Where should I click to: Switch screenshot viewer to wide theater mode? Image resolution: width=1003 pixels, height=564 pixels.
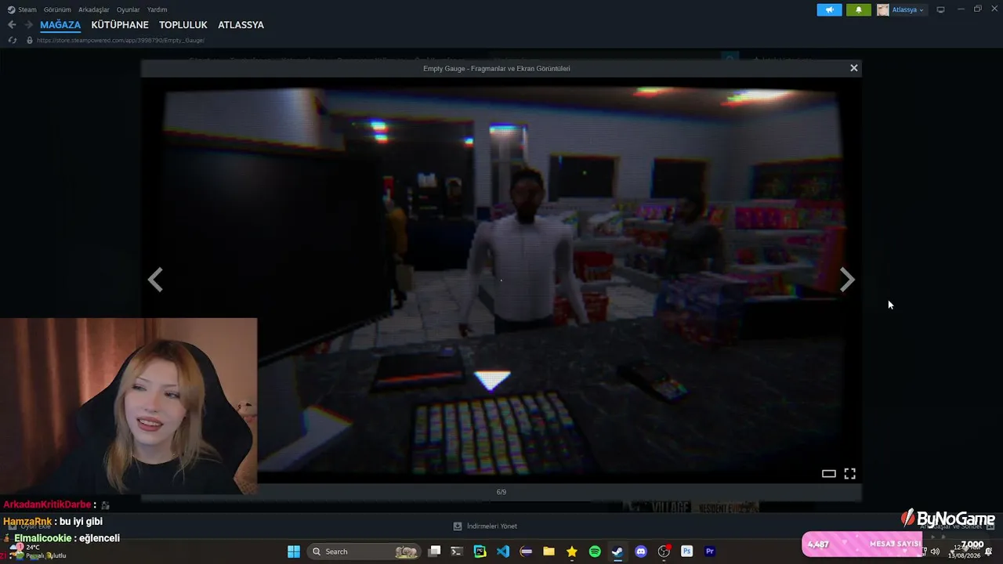pos(828,473)
